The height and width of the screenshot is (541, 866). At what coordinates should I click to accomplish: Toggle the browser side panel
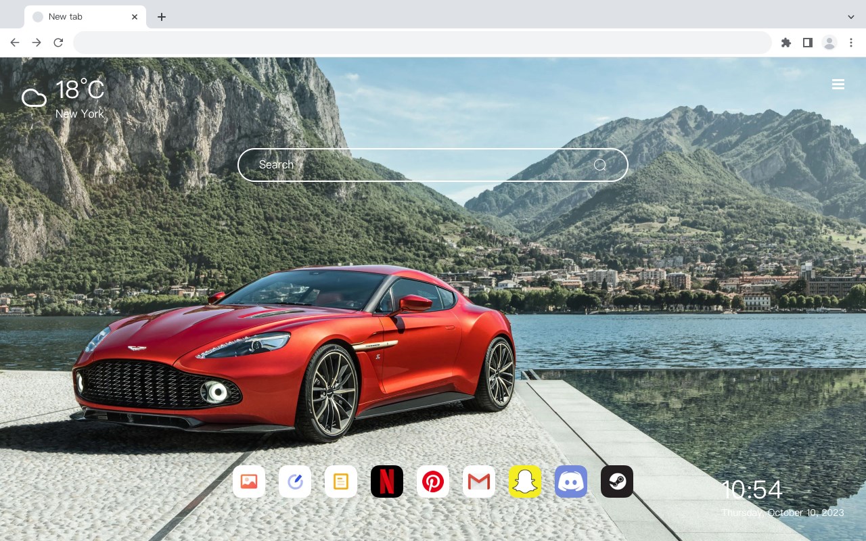click(x=807, y=43)
